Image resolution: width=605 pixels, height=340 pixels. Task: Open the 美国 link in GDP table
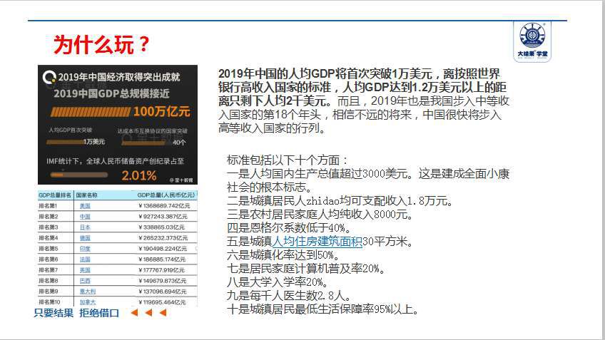coord(85,205)
